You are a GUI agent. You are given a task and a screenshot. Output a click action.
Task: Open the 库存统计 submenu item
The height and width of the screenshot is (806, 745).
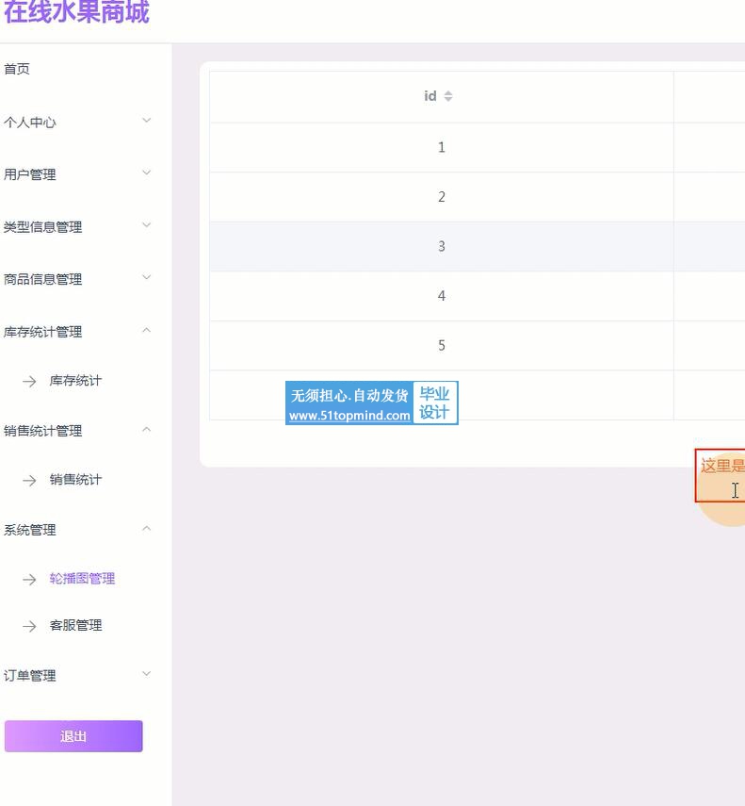click(x=75, y=381)
